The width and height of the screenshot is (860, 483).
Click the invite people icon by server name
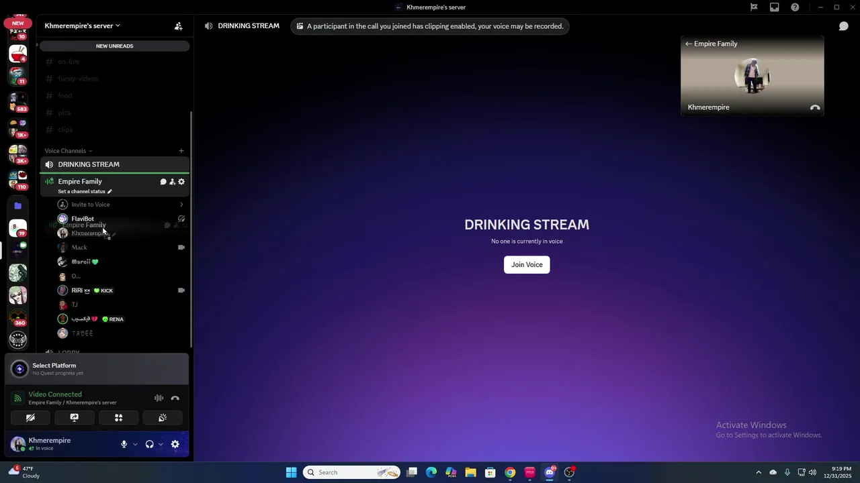(x=178, y=26)
